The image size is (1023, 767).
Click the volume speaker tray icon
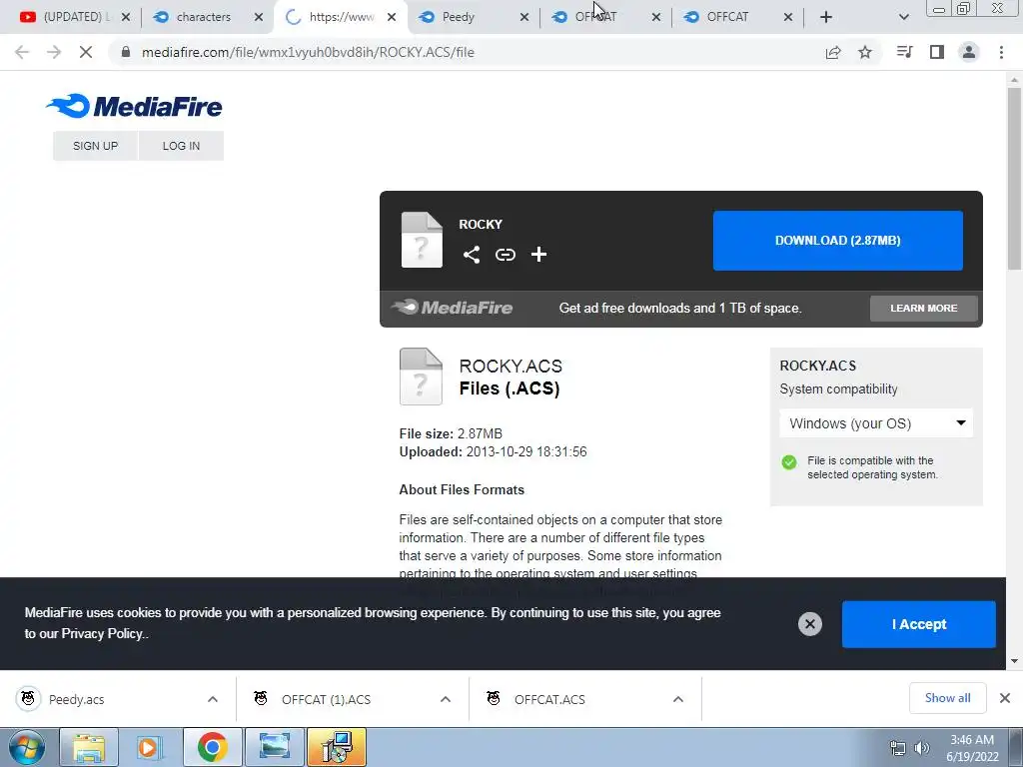921,748
